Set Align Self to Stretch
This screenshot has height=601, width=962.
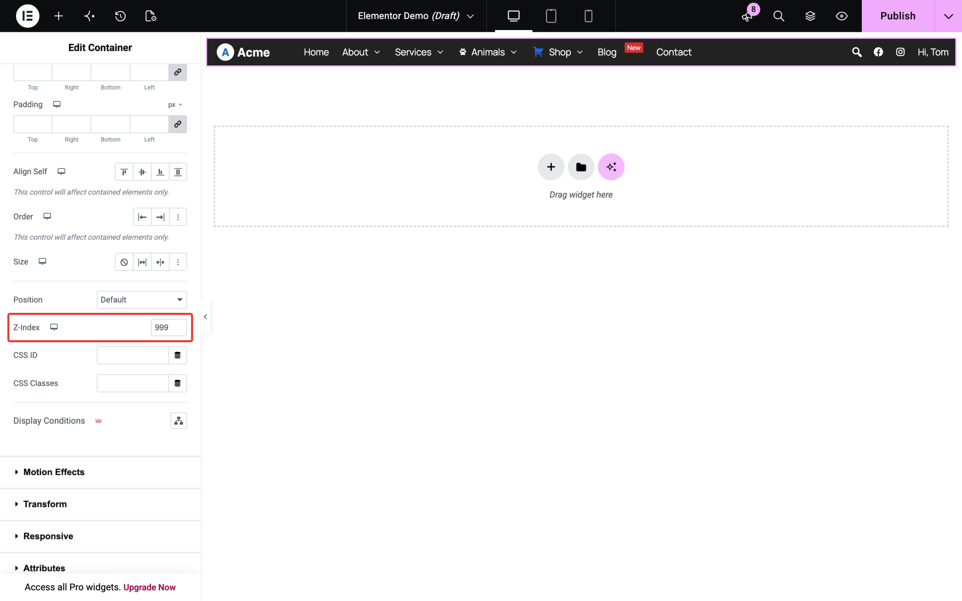[178, 172]
